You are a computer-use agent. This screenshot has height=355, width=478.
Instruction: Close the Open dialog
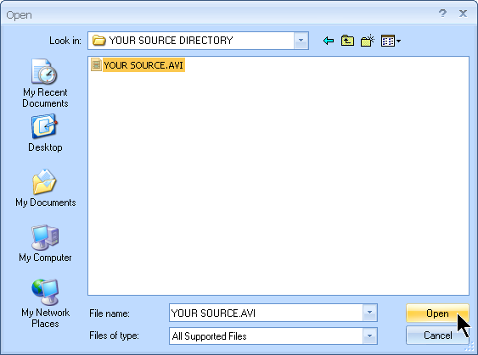click(x=463, y=14)
